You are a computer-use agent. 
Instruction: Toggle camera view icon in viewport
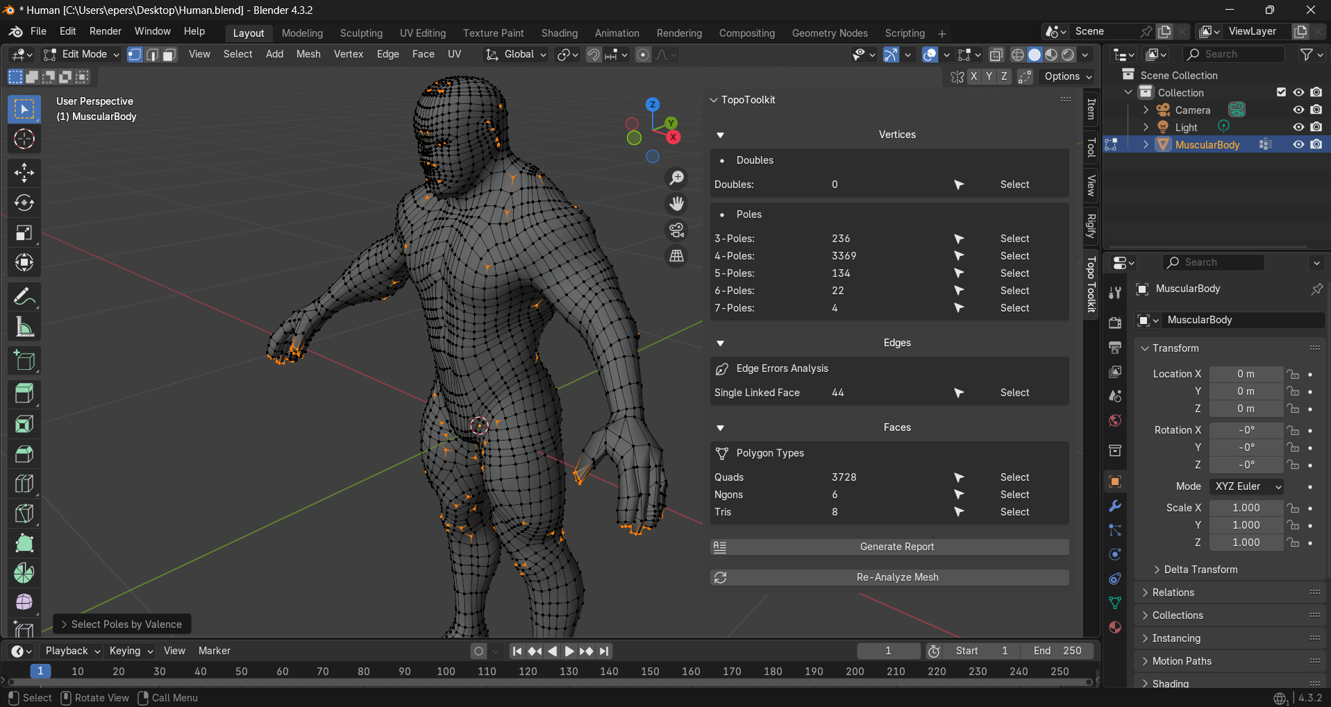coord(676,230)
